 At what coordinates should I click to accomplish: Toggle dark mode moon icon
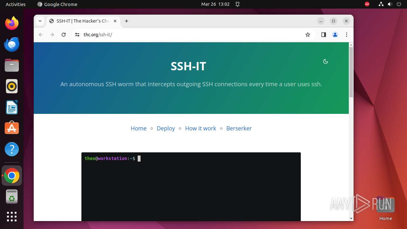pos(326,61)
